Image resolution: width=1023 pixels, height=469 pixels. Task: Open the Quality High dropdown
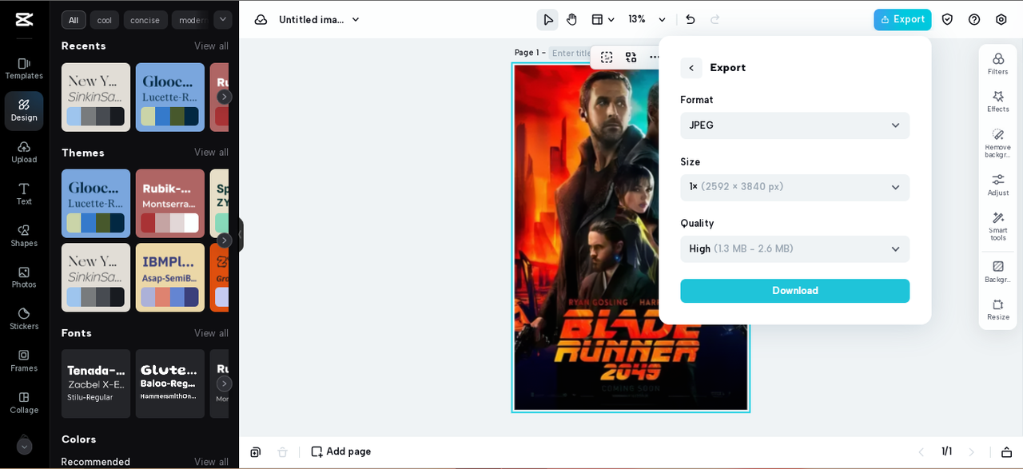click(x=794, y=248)
